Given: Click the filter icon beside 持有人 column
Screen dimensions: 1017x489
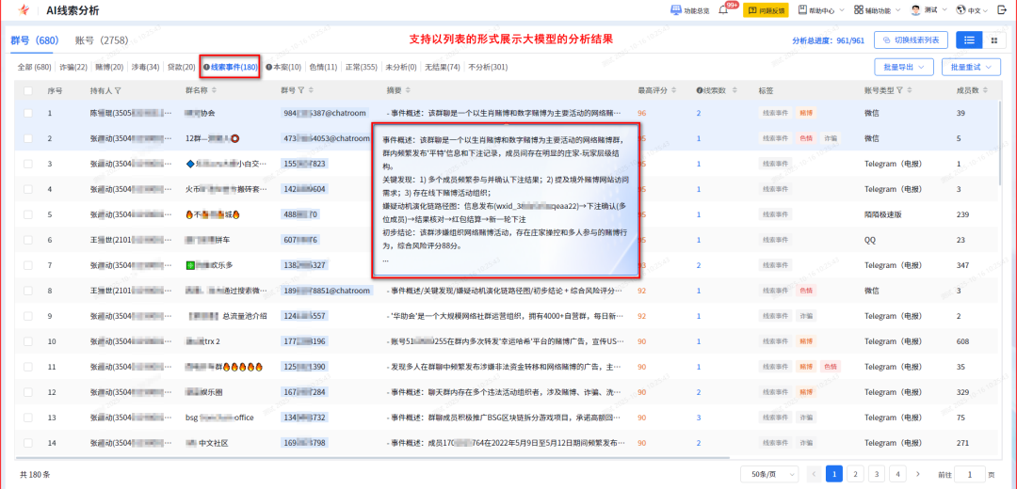Looking at the screenshot, I should coord(119,90).
